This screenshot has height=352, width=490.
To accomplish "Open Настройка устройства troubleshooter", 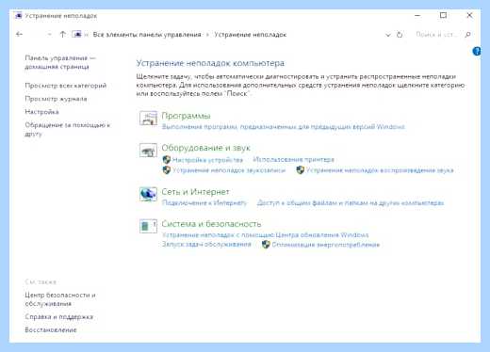I will coord(207,160).
